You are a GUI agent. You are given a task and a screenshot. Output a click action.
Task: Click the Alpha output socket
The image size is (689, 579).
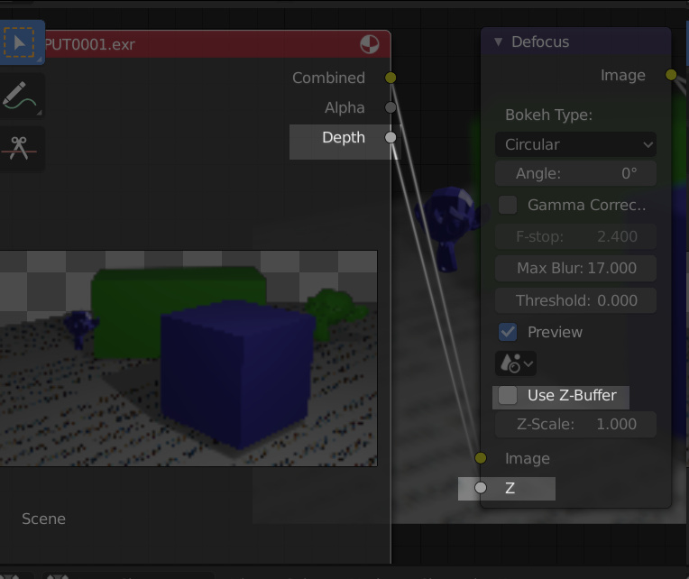coord(390,107)
